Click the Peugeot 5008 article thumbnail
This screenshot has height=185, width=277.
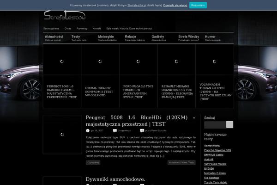click(62, 135)
